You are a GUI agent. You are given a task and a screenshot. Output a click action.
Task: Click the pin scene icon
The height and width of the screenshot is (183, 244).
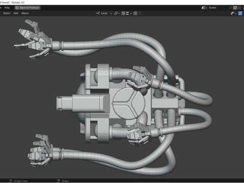tap(230, 8)
